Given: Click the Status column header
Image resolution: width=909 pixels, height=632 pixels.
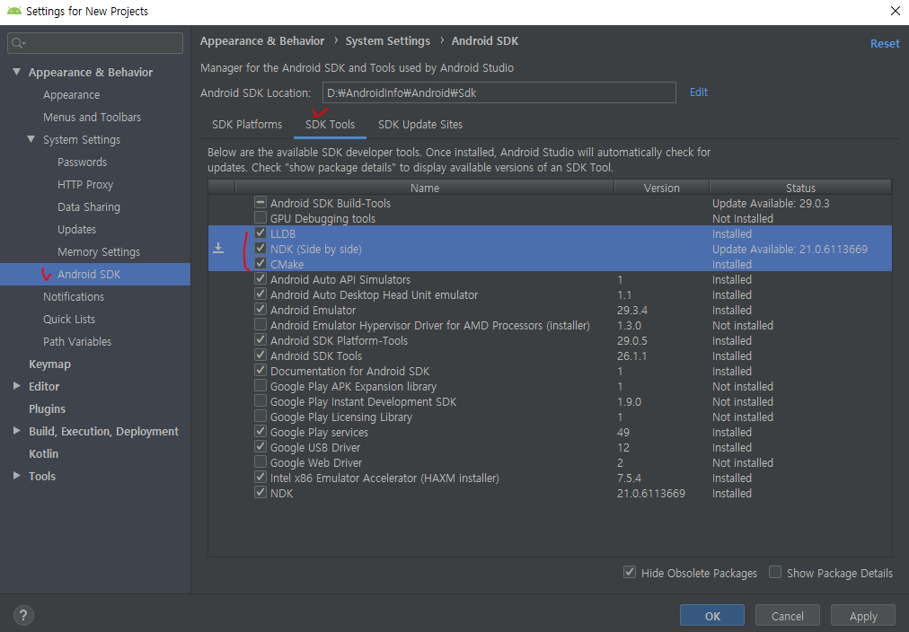Looking at the screenshot, I should click(800, 188).
